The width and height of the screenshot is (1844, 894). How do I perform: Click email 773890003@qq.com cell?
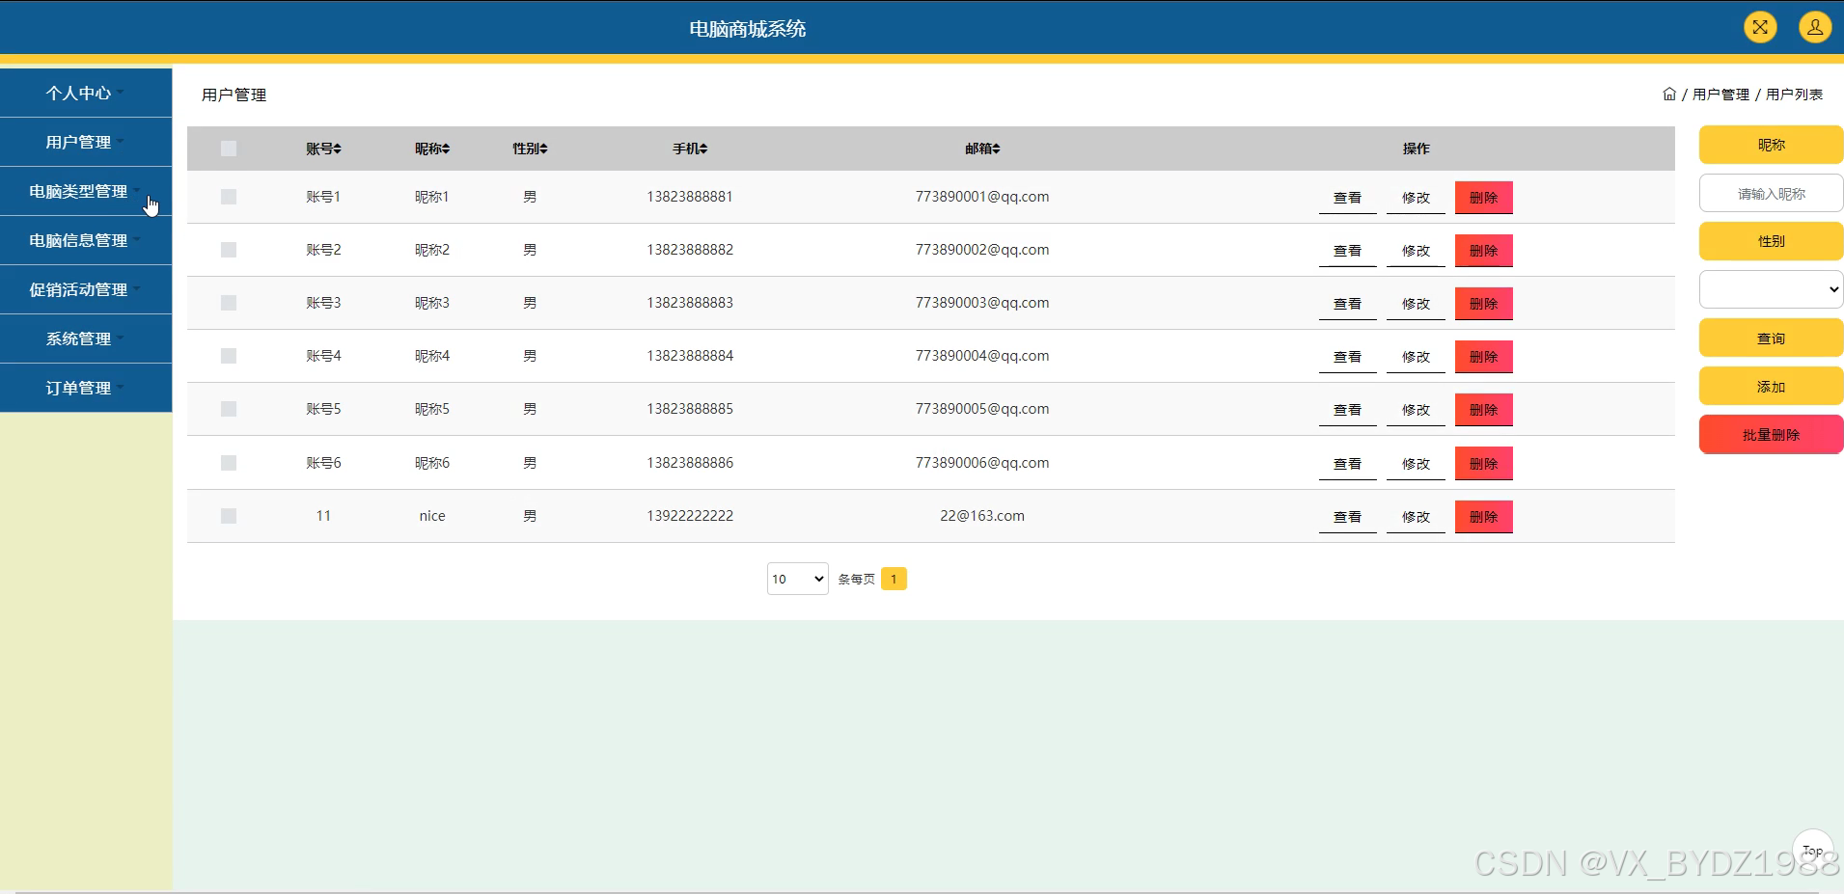(982, 303)
